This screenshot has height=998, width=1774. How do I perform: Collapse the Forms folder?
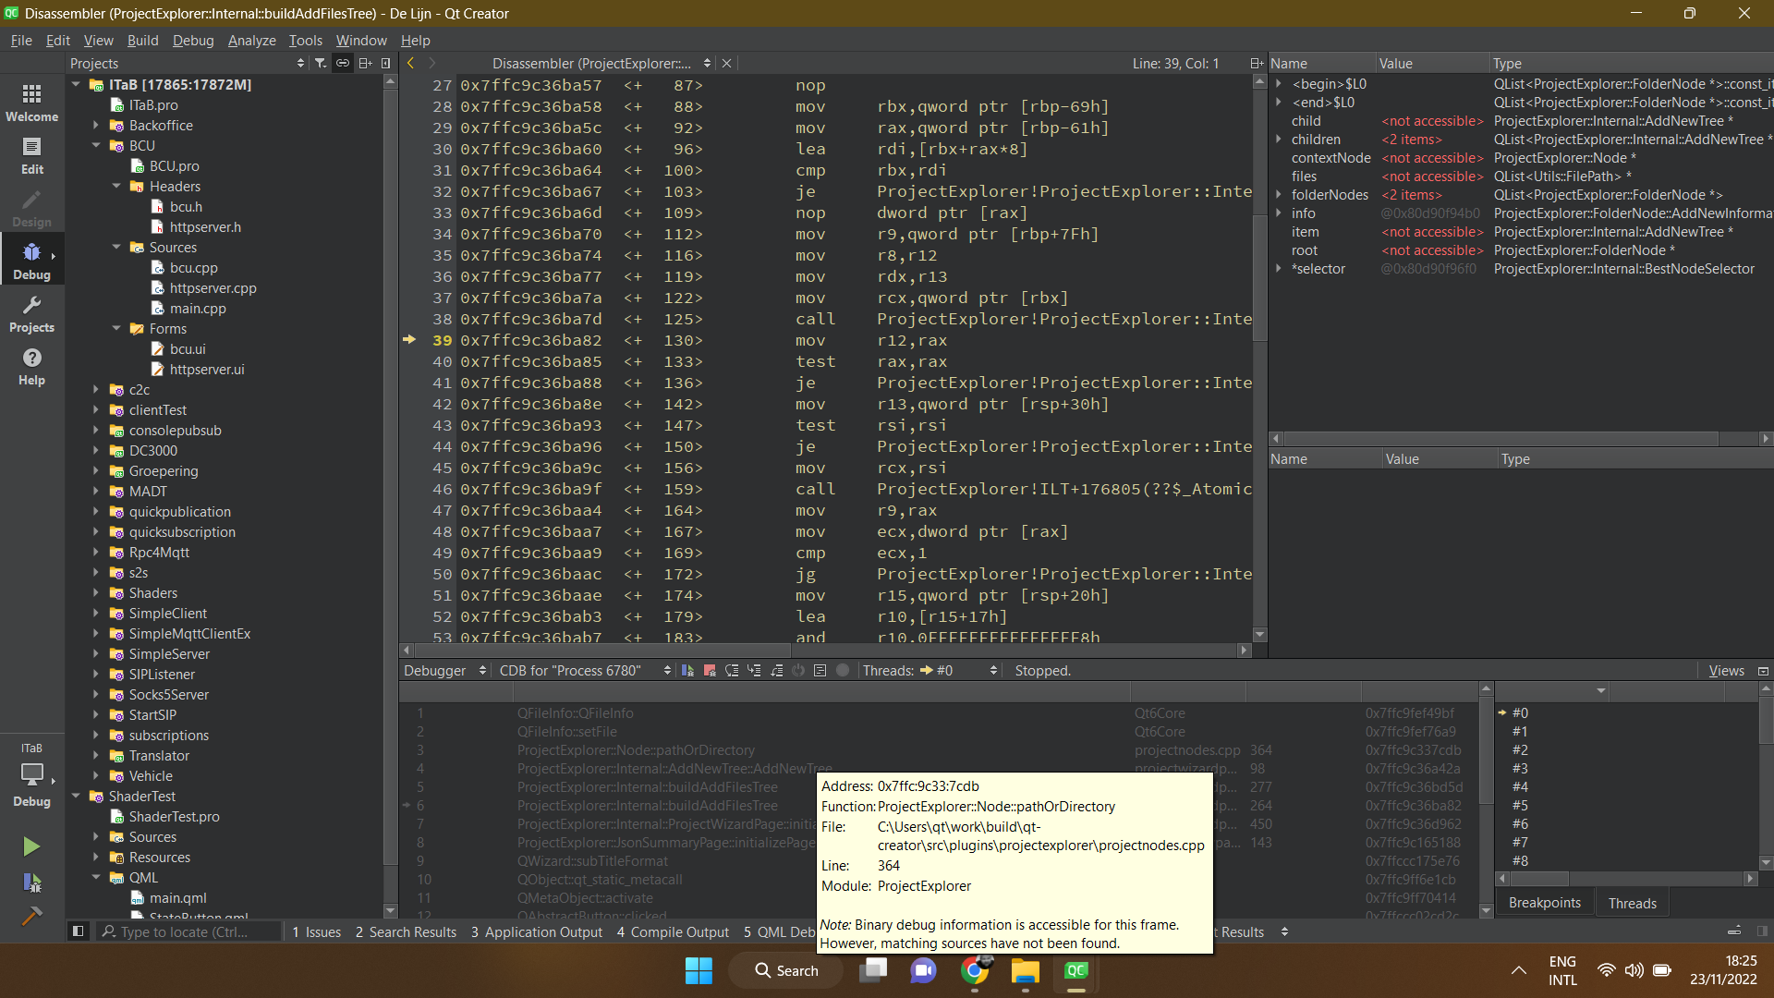click(116, 328)
